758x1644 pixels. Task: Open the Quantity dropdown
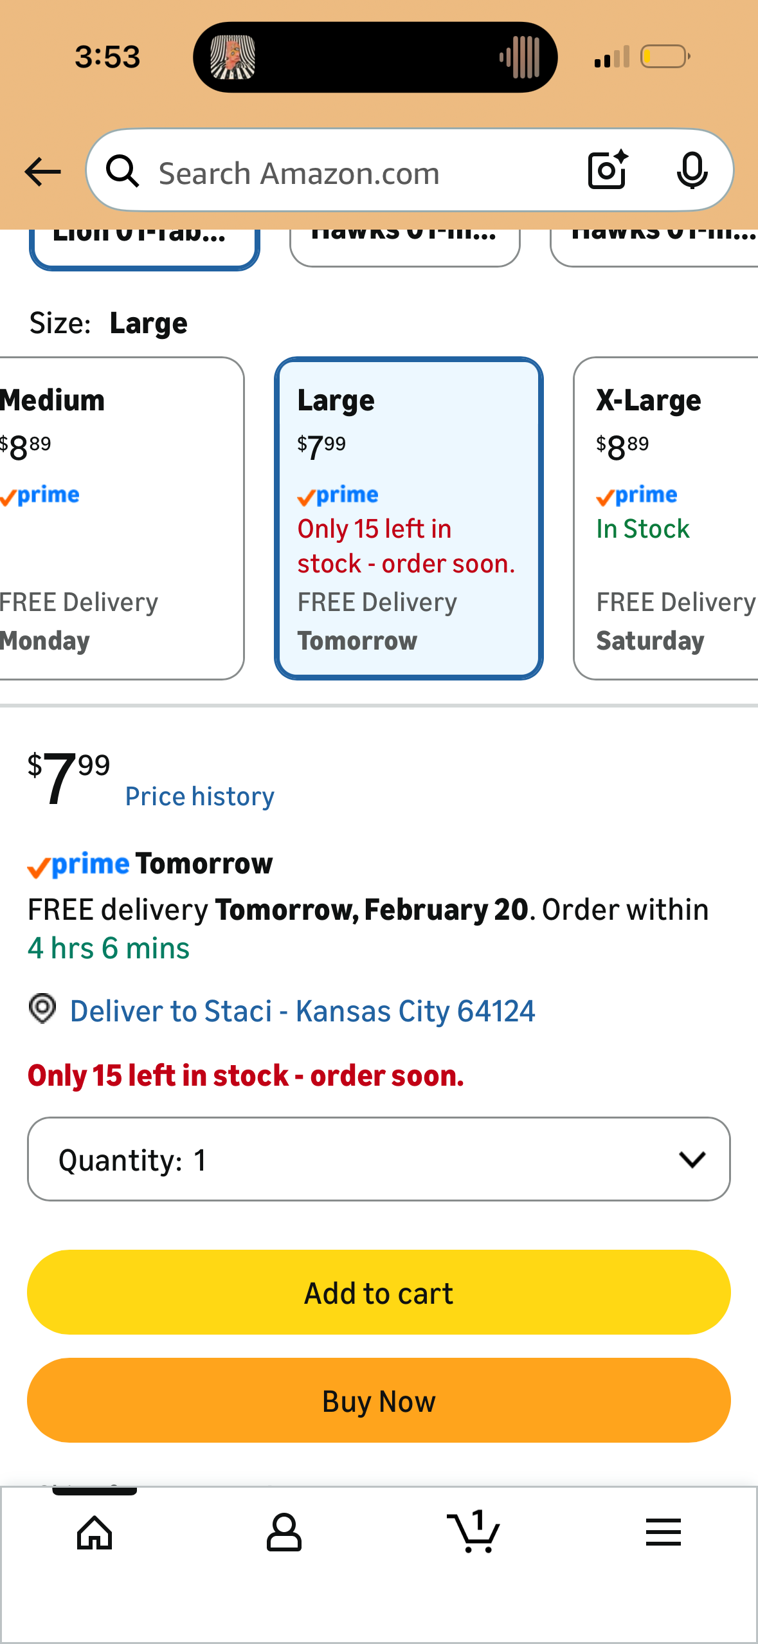pos(379,1159)
